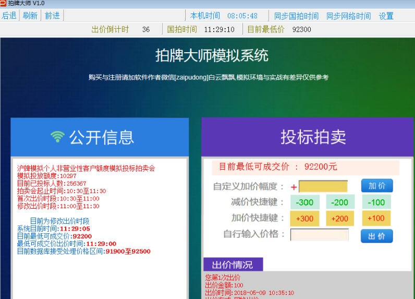Click the 本机时间 08:05:48 readout

224,16
